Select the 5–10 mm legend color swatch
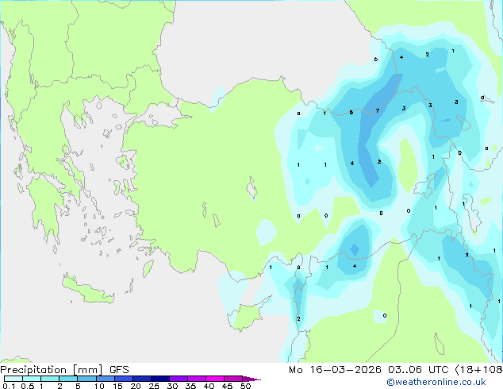Screen dimensions: 503x389 tap(86, 379)
